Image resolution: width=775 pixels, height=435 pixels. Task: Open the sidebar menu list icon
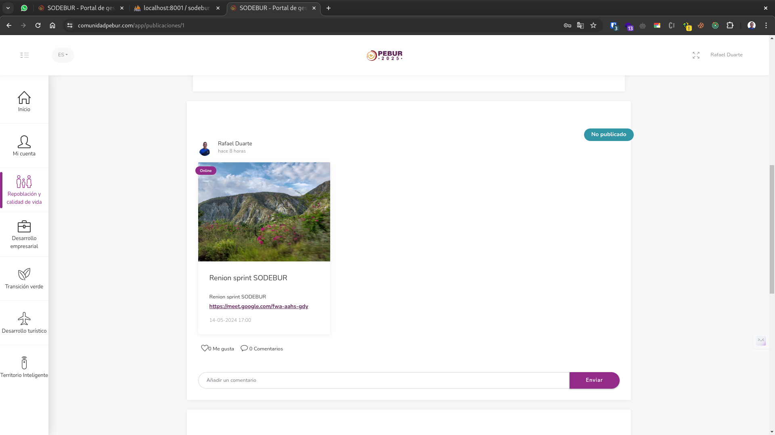tap(24, 55)
